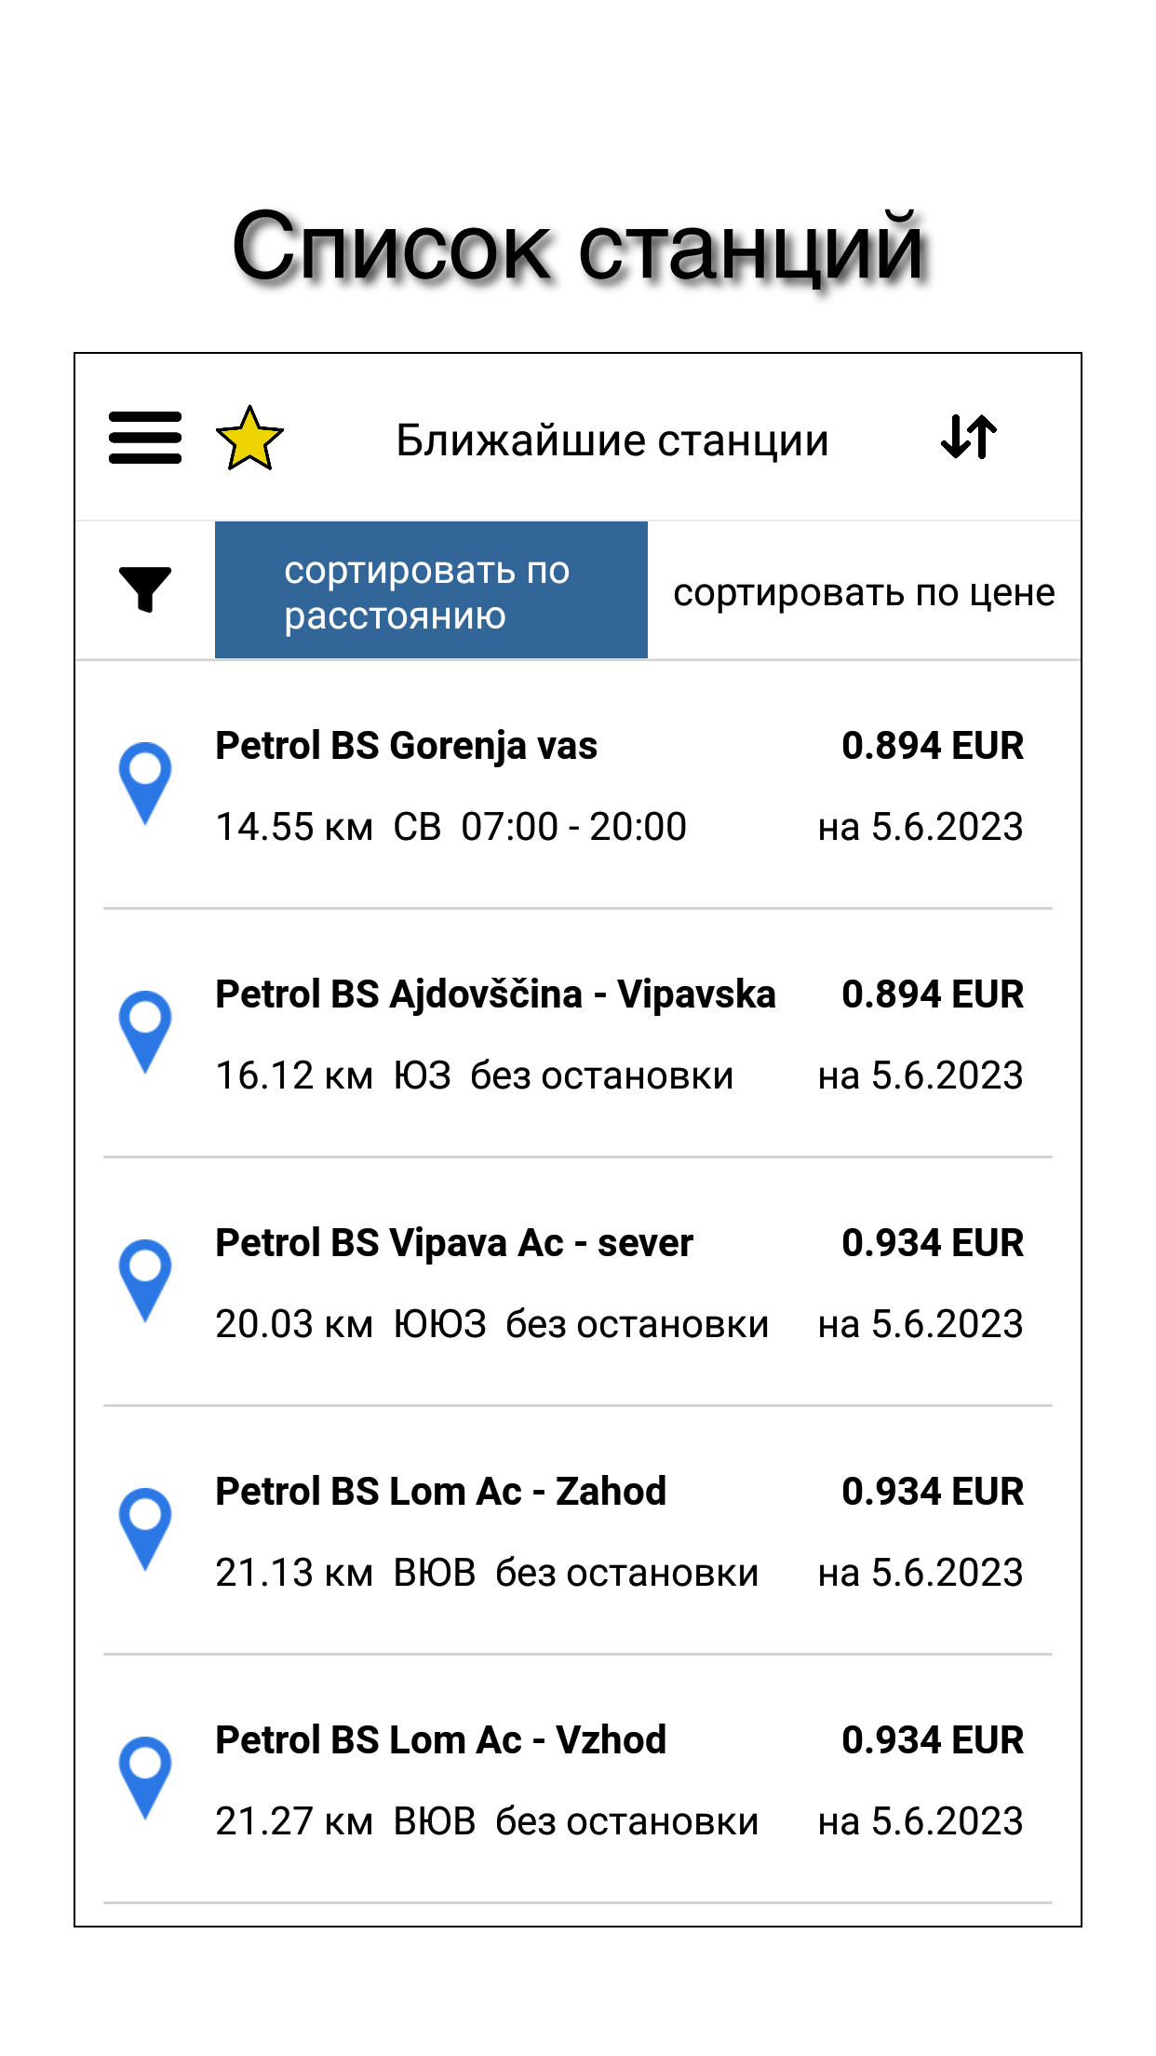
Task: Open Petrol BS Ajdovščina - Vipavska station
Action: (x=495, y=994)
